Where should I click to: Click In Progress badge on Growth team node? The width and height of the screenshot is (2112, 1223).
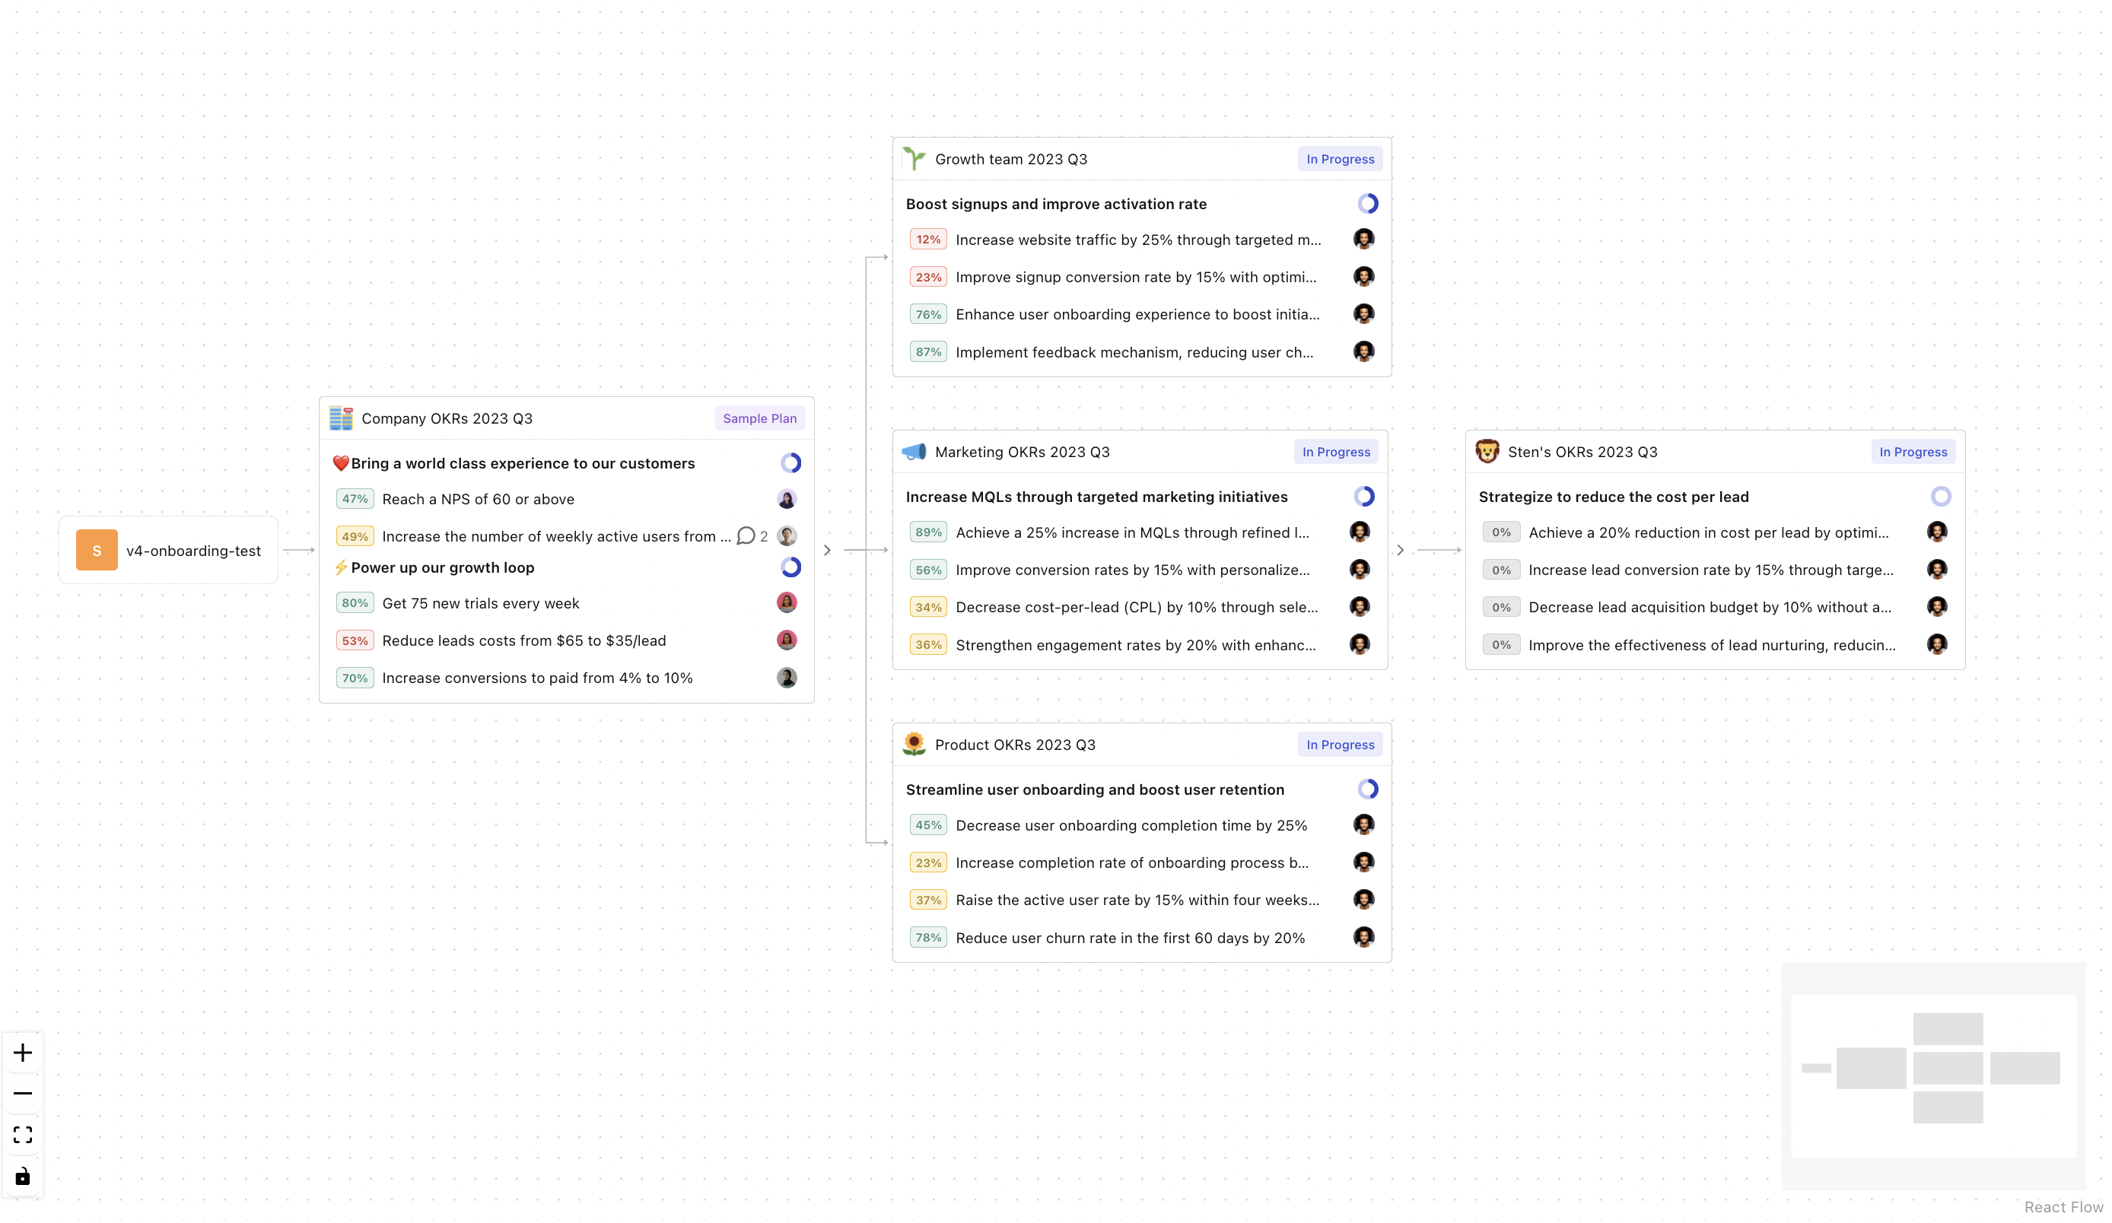1338,158
